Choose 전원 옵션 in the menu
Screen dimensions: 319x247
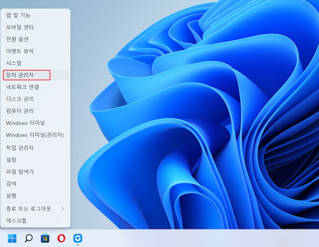click(x=35, y=39)
